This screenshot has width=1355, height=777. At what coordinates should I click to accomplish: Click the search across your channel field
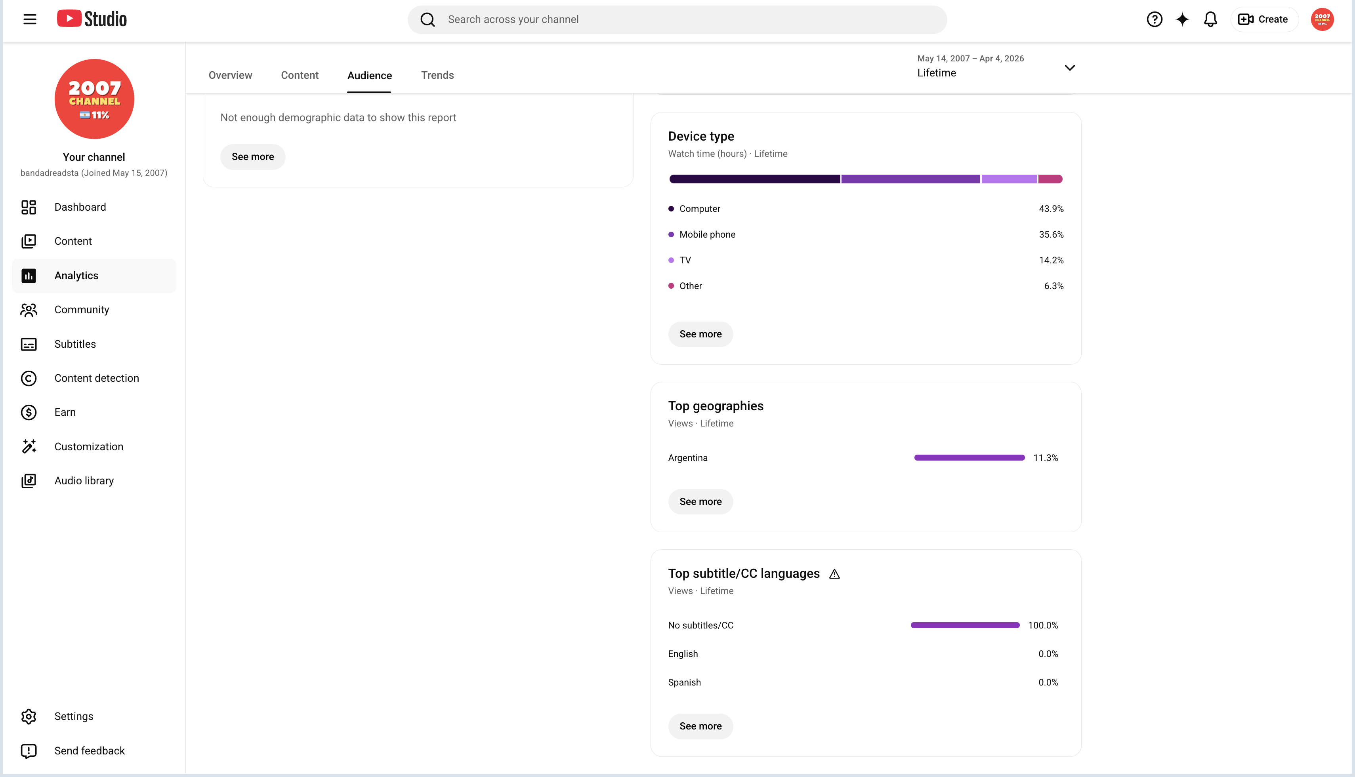677,20
